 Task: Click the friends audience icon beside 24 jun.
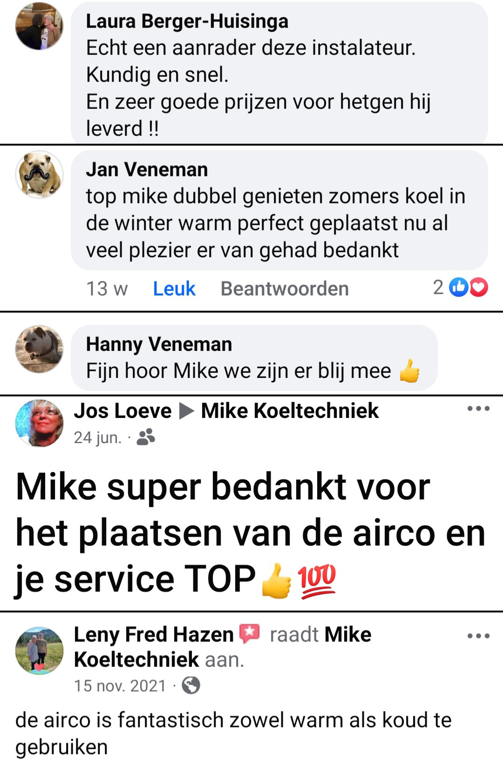point(146,437)
